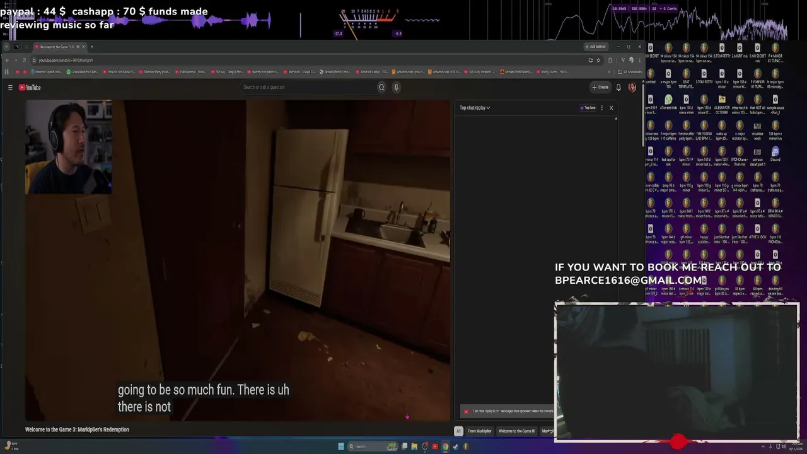Open the Stream Prime Time bookmark

click(x=335, y=72)
